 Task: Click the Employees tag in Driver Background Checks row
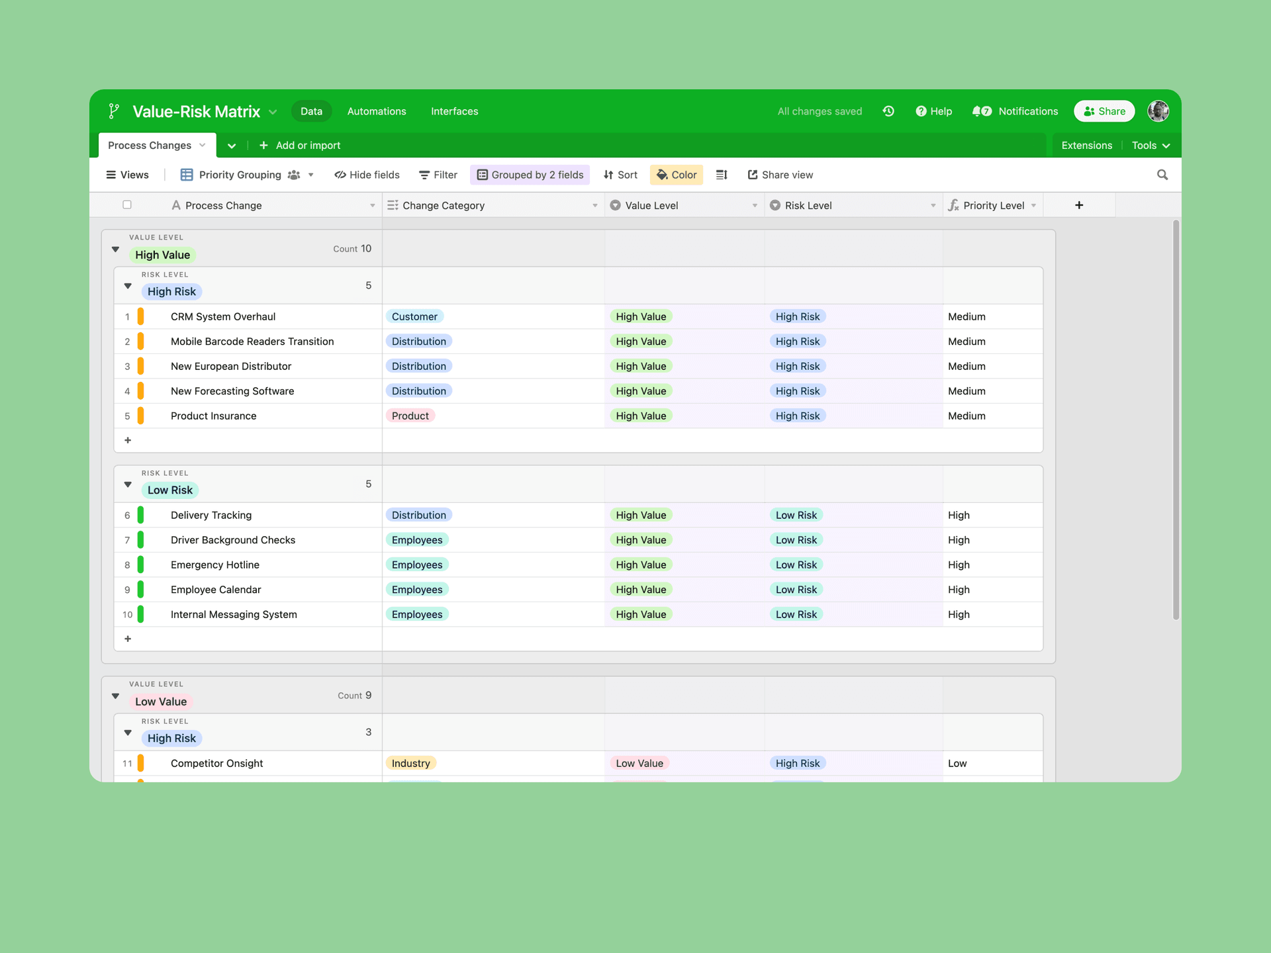(417, 540)
